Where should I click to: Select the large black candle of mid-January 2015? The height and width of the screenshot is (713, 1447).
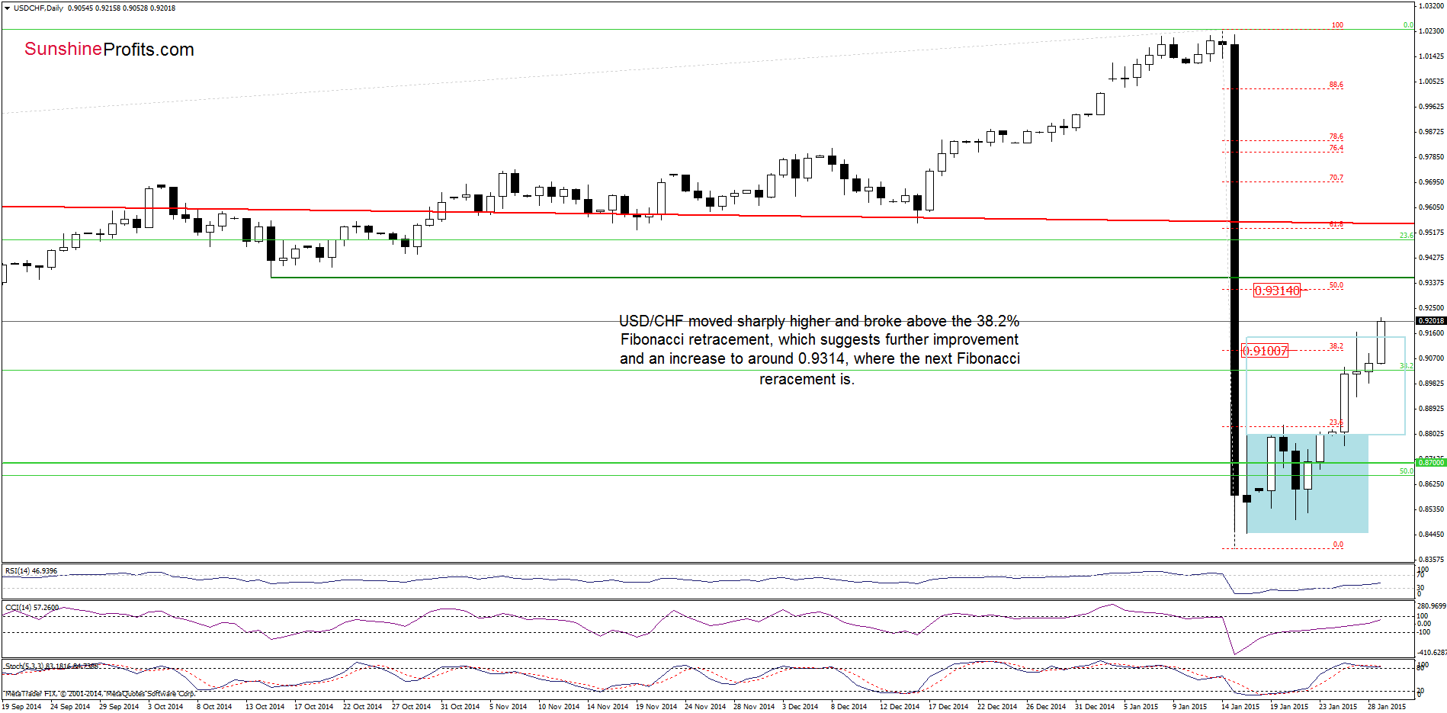coord(1234,270)
